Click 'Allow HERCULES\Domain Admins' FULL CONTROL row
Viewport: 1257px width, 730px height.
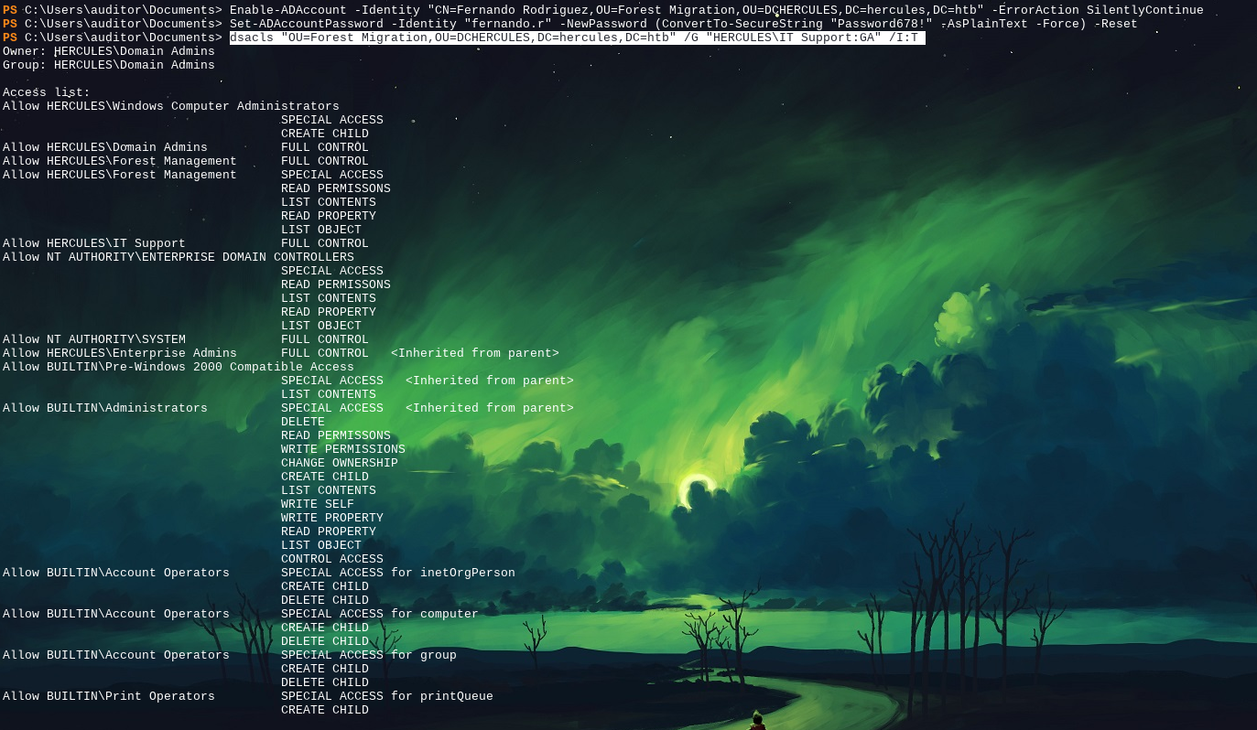(186, 147)
